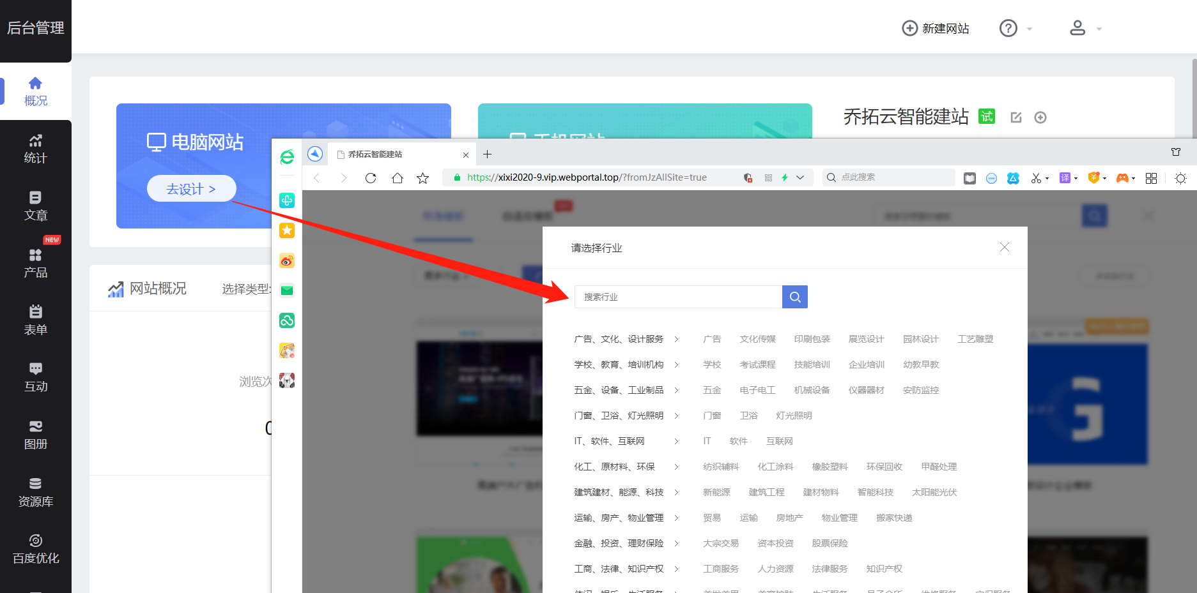Viewport: 1197px width, 593px height.
Task: Open 百度优化 Baidu optimization settings
Action: pyautogui.click(x=35, y=549)
